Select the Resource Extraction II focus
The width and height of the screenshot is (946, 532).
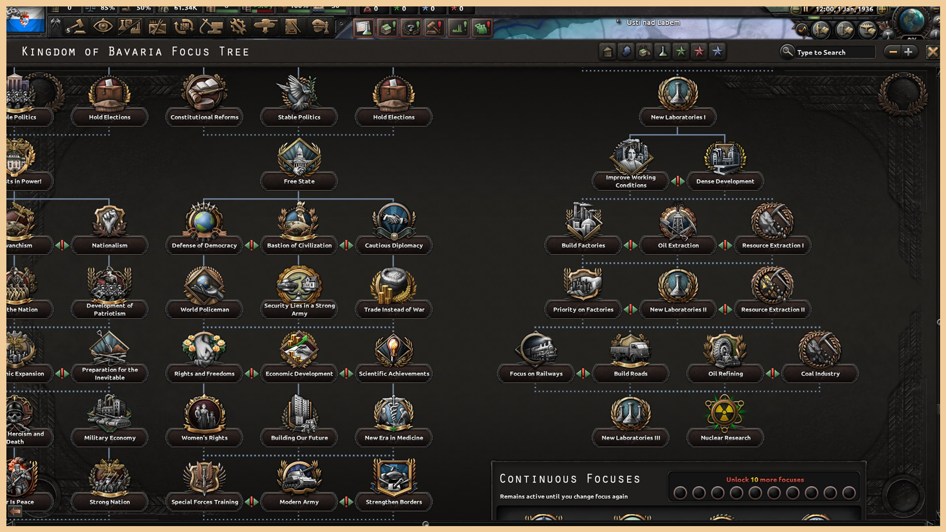coord(773,293)
